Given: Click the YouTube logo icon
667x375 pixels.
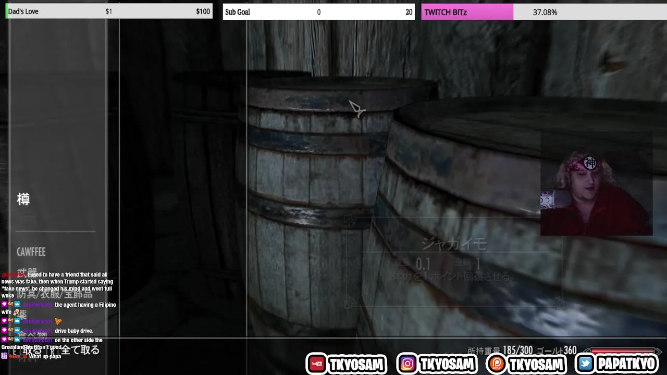Looking at the screenshot, I should [316, 364].
